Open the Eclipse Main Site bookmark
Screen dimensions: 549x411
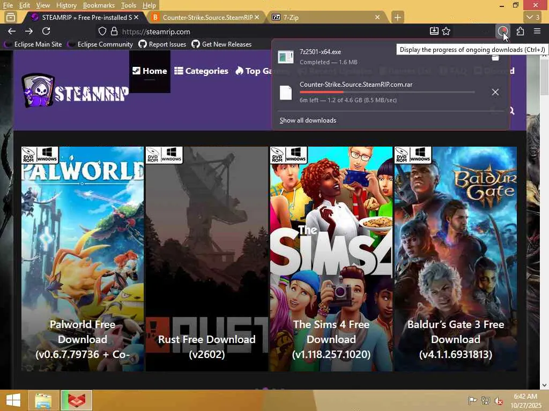click(x=33, y=44)
